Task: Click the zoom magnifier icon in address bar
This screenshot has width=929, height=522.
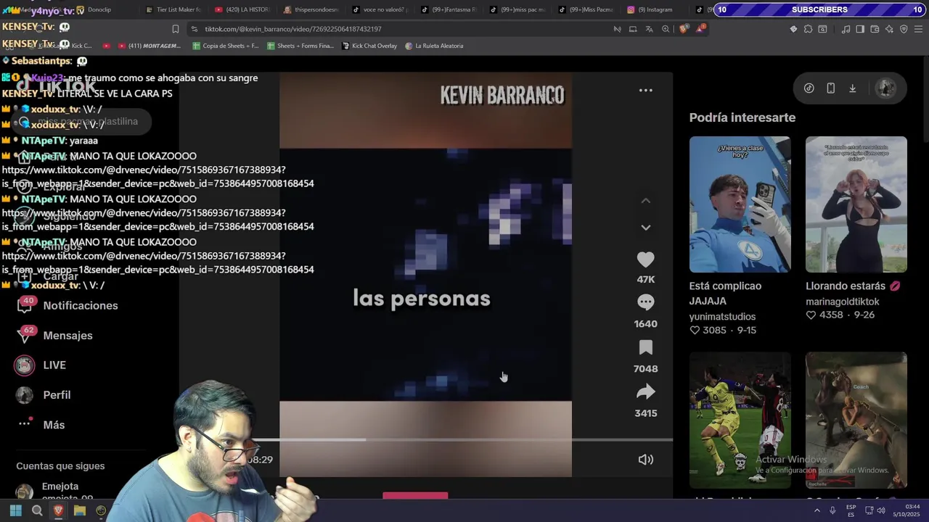Action: tap(666, 29)
